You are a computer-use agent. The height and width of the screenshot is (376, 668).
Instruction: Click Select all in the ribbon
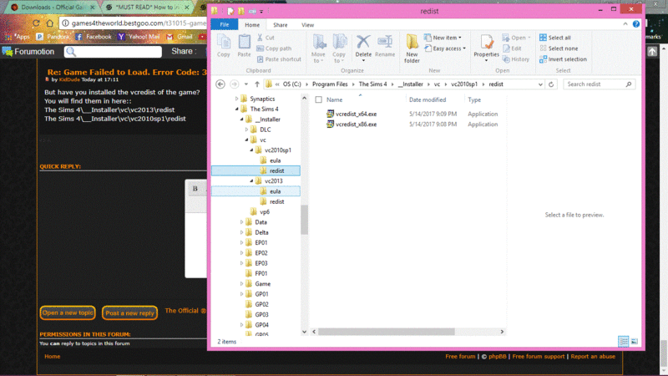(555, 38)
